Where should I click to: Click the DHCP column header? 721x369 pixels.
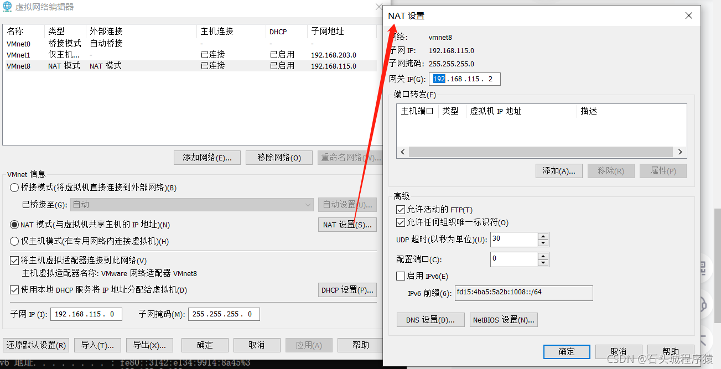coord(287,32)
